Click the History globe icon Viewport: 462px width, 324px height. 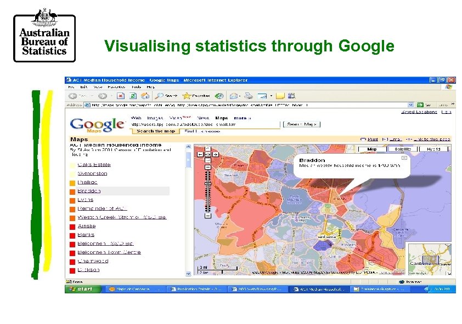(219, 96)
